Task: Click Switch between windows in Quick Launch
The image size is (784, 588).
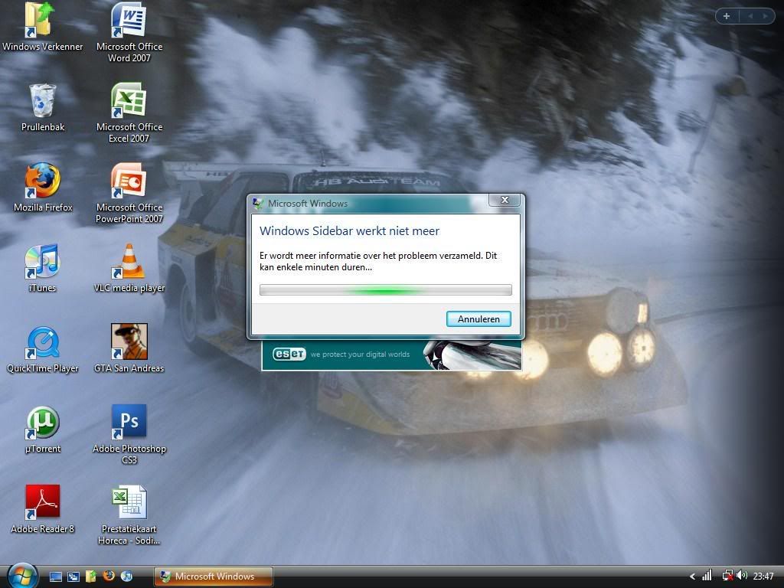Action: tap(73, 577)
